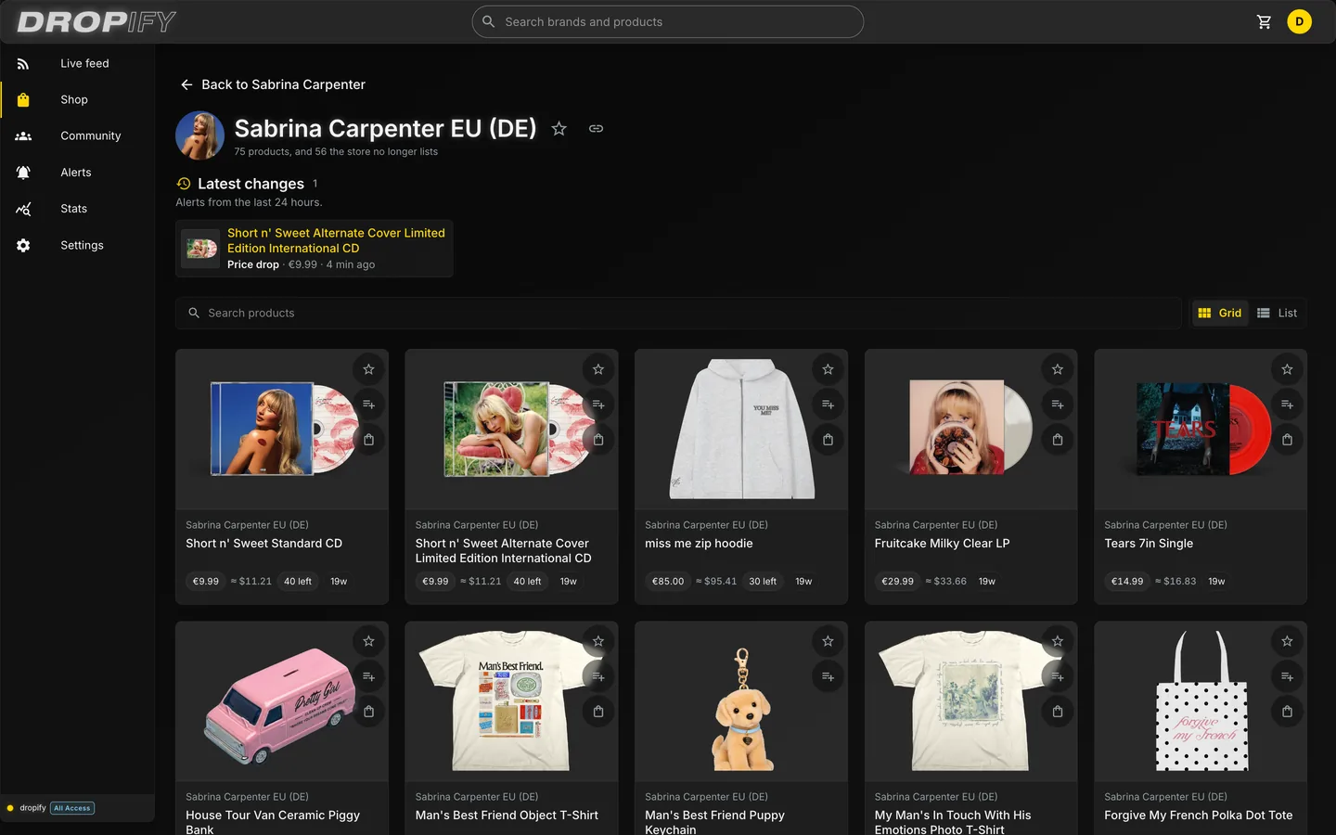Go to Shop in sidebar

pyautogui.click(x=77, y=99)
